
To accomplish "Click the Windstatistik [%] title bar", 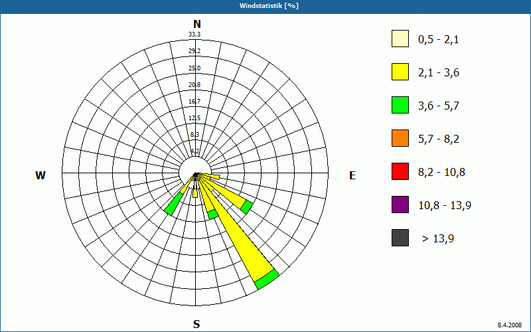I will coord(265,6).
